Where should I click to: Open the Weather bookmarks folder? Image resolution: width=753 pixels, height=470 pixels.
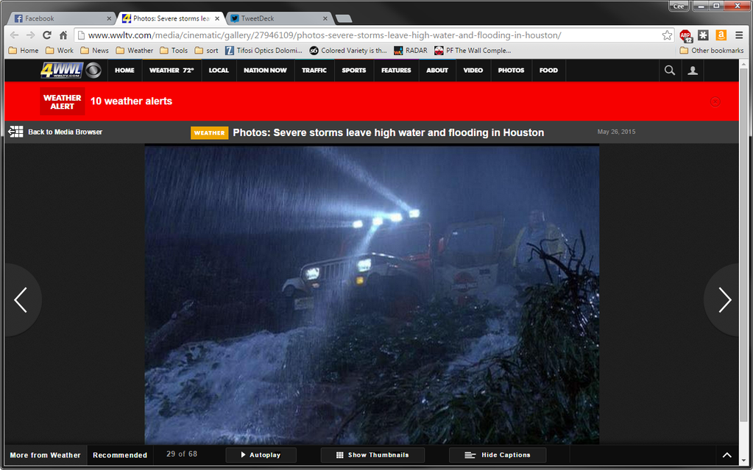click(135, 51)
